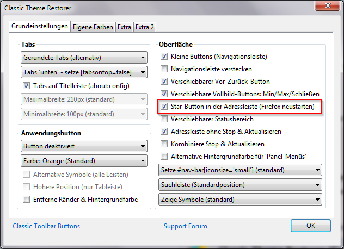Click the OK button
Viewport: 344px width, 249px height.
310,226
